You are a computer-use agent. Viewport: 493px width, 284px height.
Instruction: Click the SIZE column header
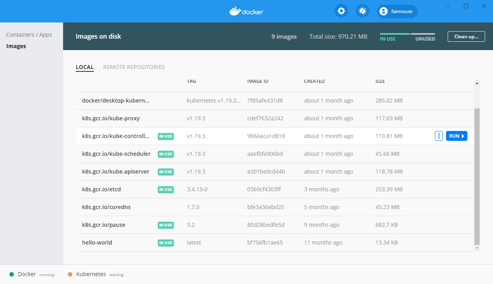click(x=380, y=81)
